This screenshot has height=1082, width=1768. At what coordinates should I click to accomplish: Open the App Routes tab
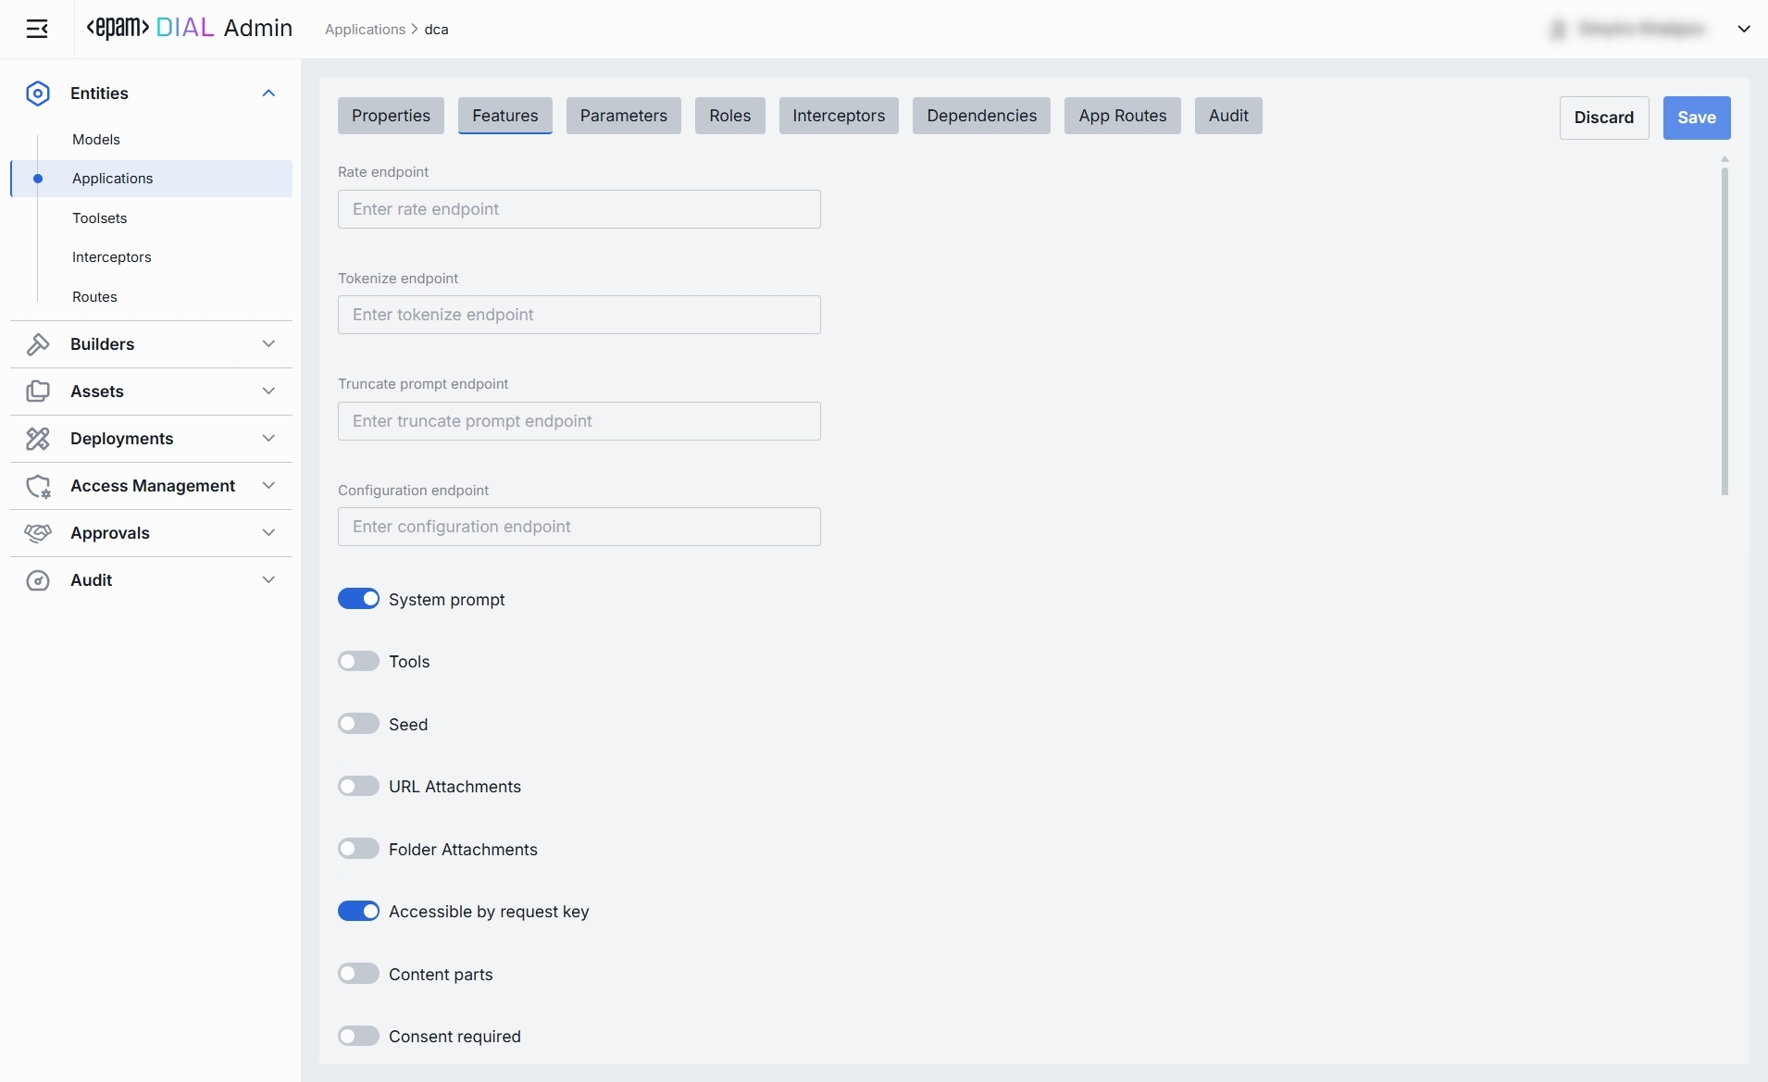(x=1122, y=116)
